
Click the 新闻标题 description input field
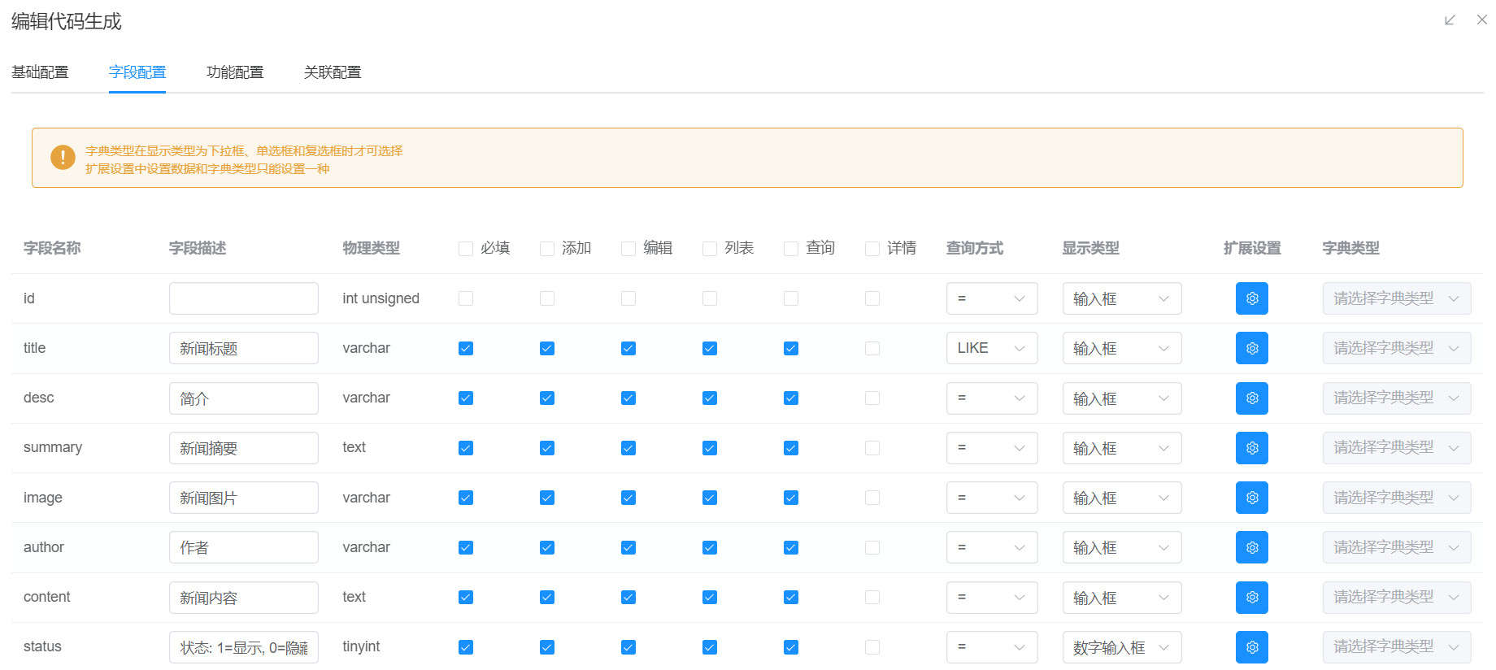tap(243, 348)
